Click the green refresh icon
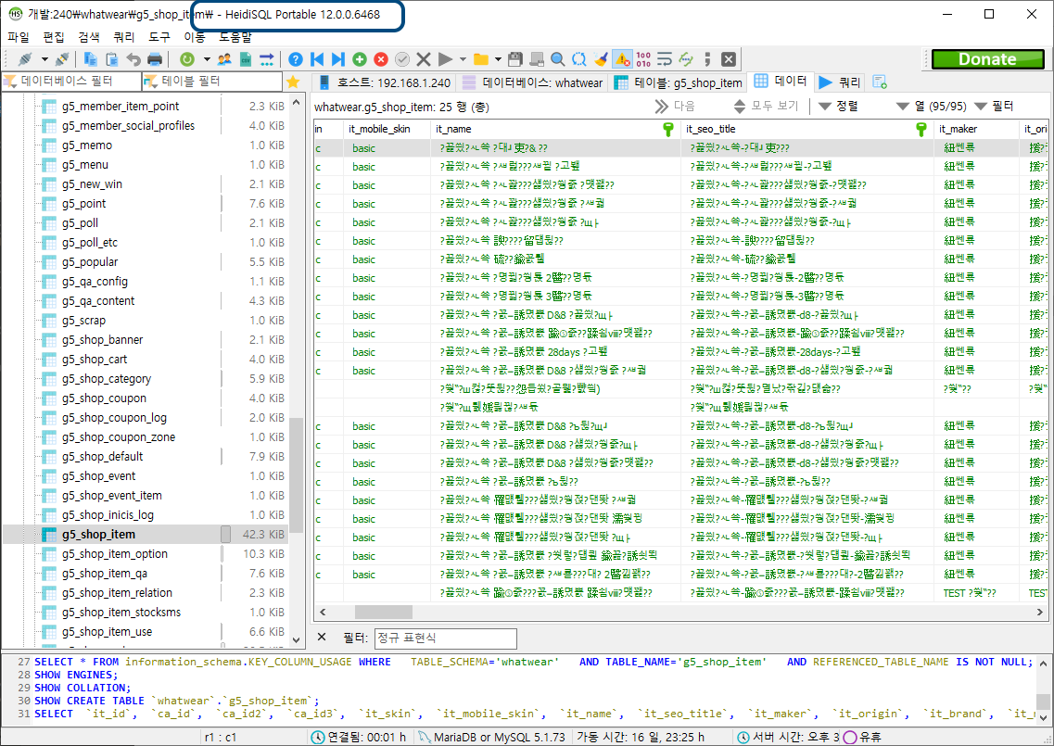Viewport: 1054px width, 746px height. tap(187, 59)
